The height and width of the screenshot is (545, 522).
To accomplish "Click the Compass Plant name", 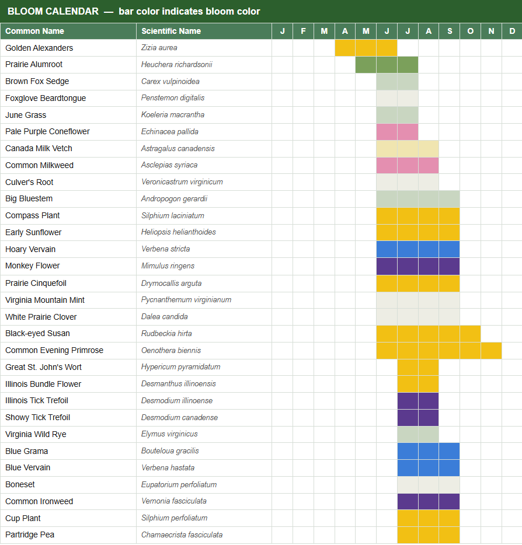I will pyautogui.click(x=33, y=216).
